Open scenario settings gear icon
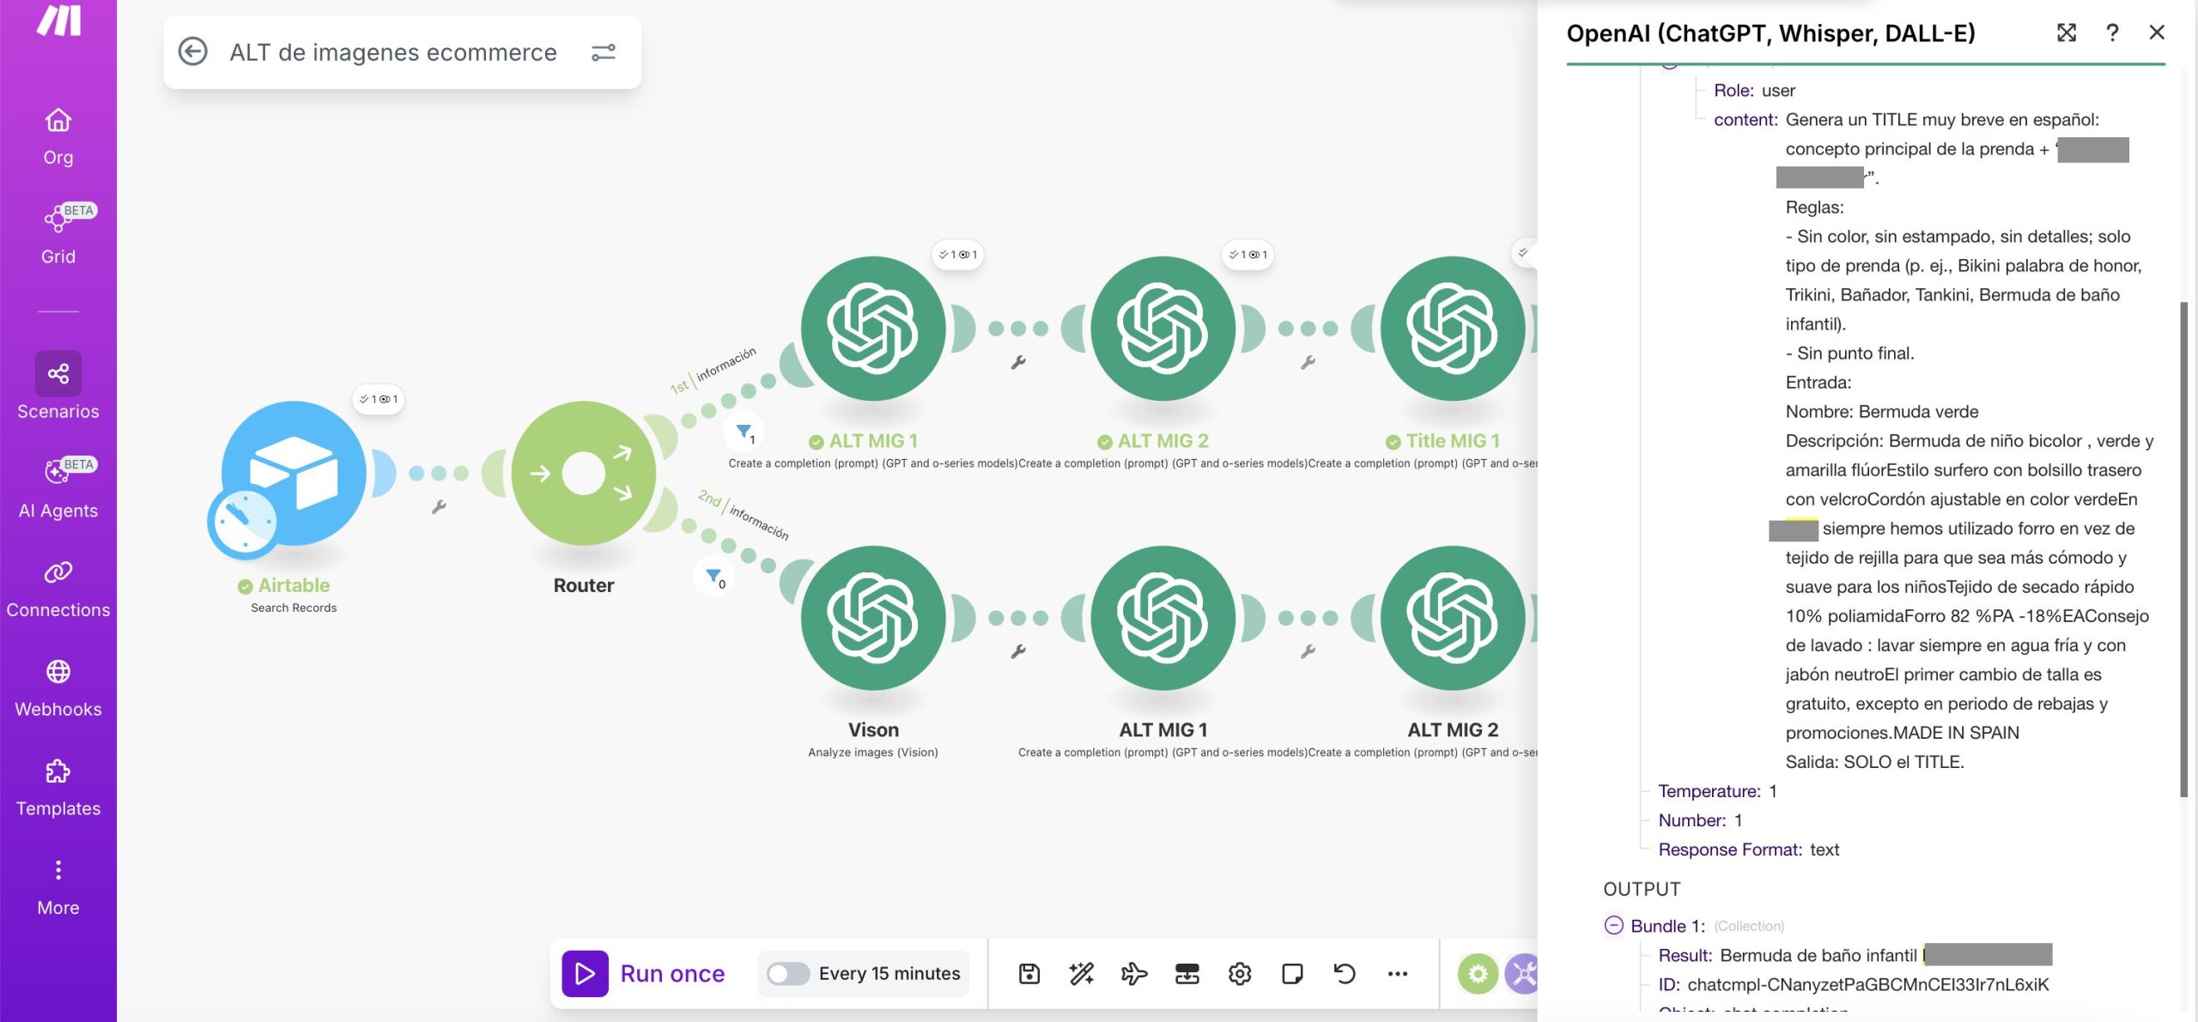Image resolution: width=2198 pixels, height=1022 pixels. [1239, 973]
